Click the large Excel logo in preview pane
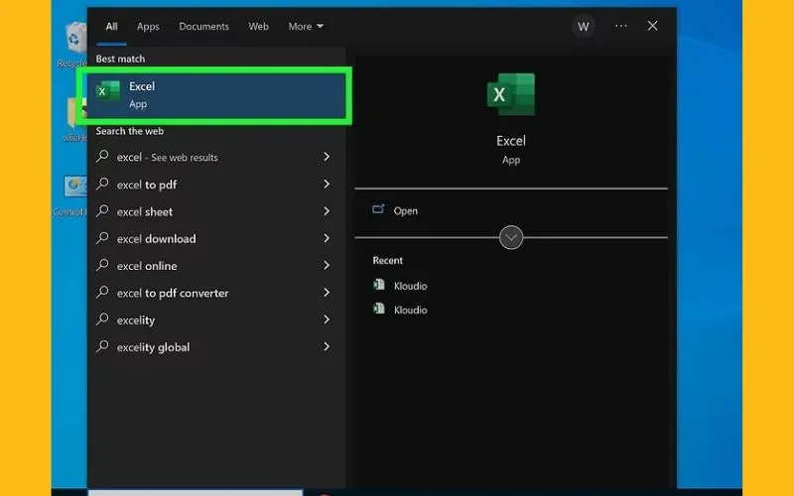This screenshot has width=794, height=496. coord(511,94)
